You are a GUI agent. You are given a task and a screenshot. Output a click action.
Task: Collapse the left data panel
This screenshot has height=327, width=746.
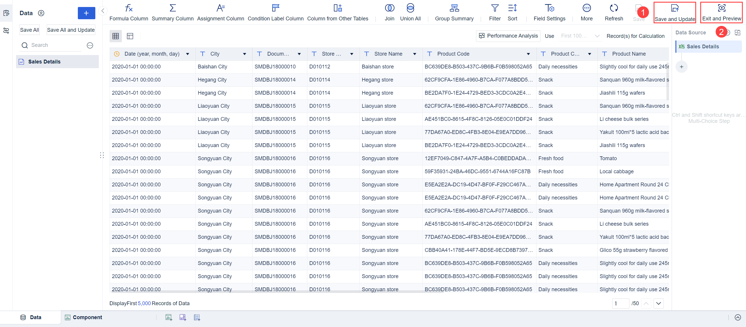click(x=103, y=11)
